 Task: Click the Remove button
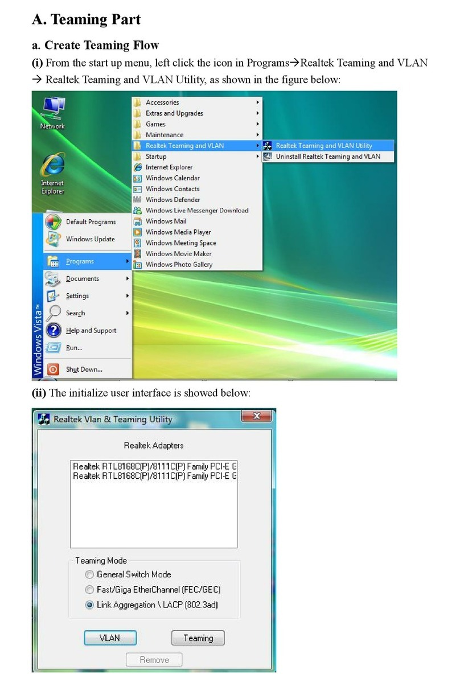154,660
